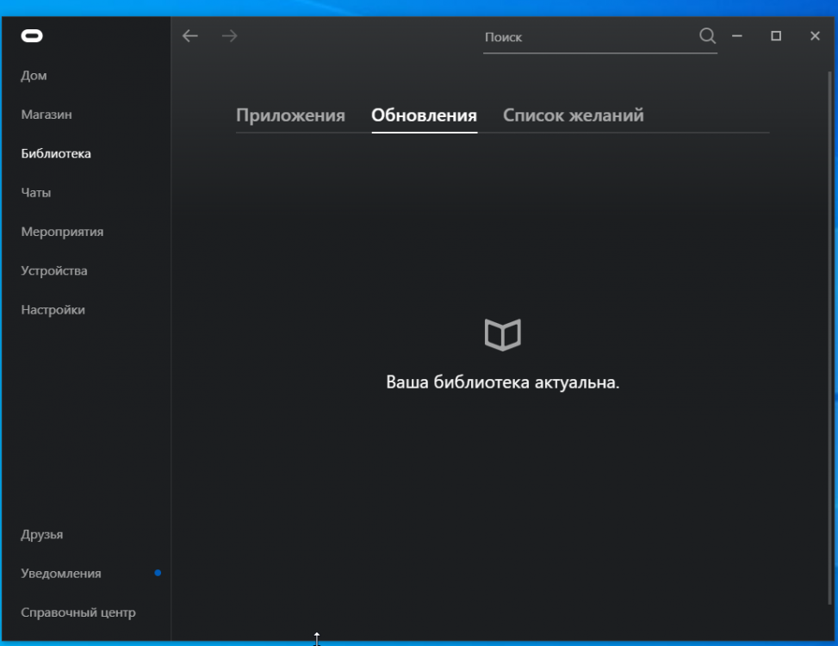Image resolution: width=838 pixels, height=646 pixels.
Task: Maximize the Oculus window
Action: [x=776, y=36]
